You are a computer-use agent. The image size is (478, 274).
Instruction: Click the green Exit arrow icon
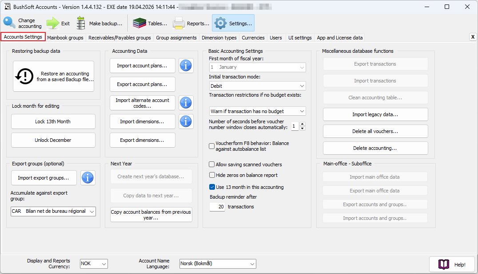(53, 23)
